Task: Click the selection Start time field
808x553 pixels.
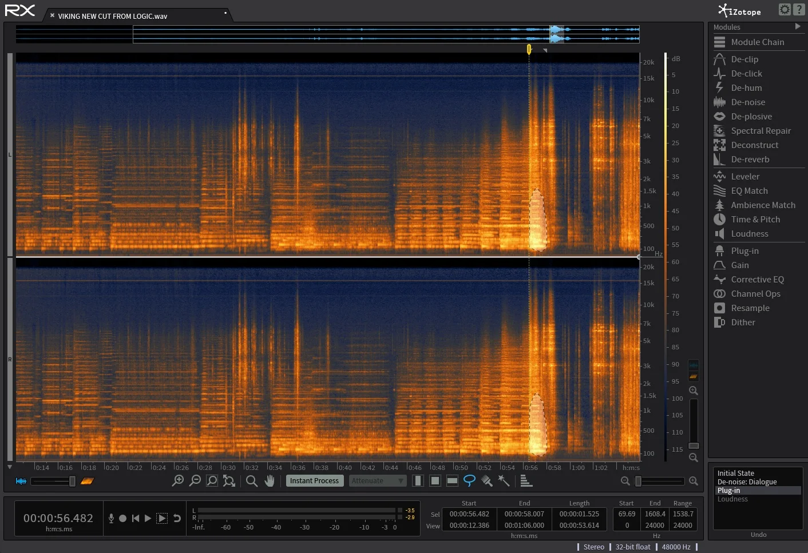Action: tap(469, 514)
